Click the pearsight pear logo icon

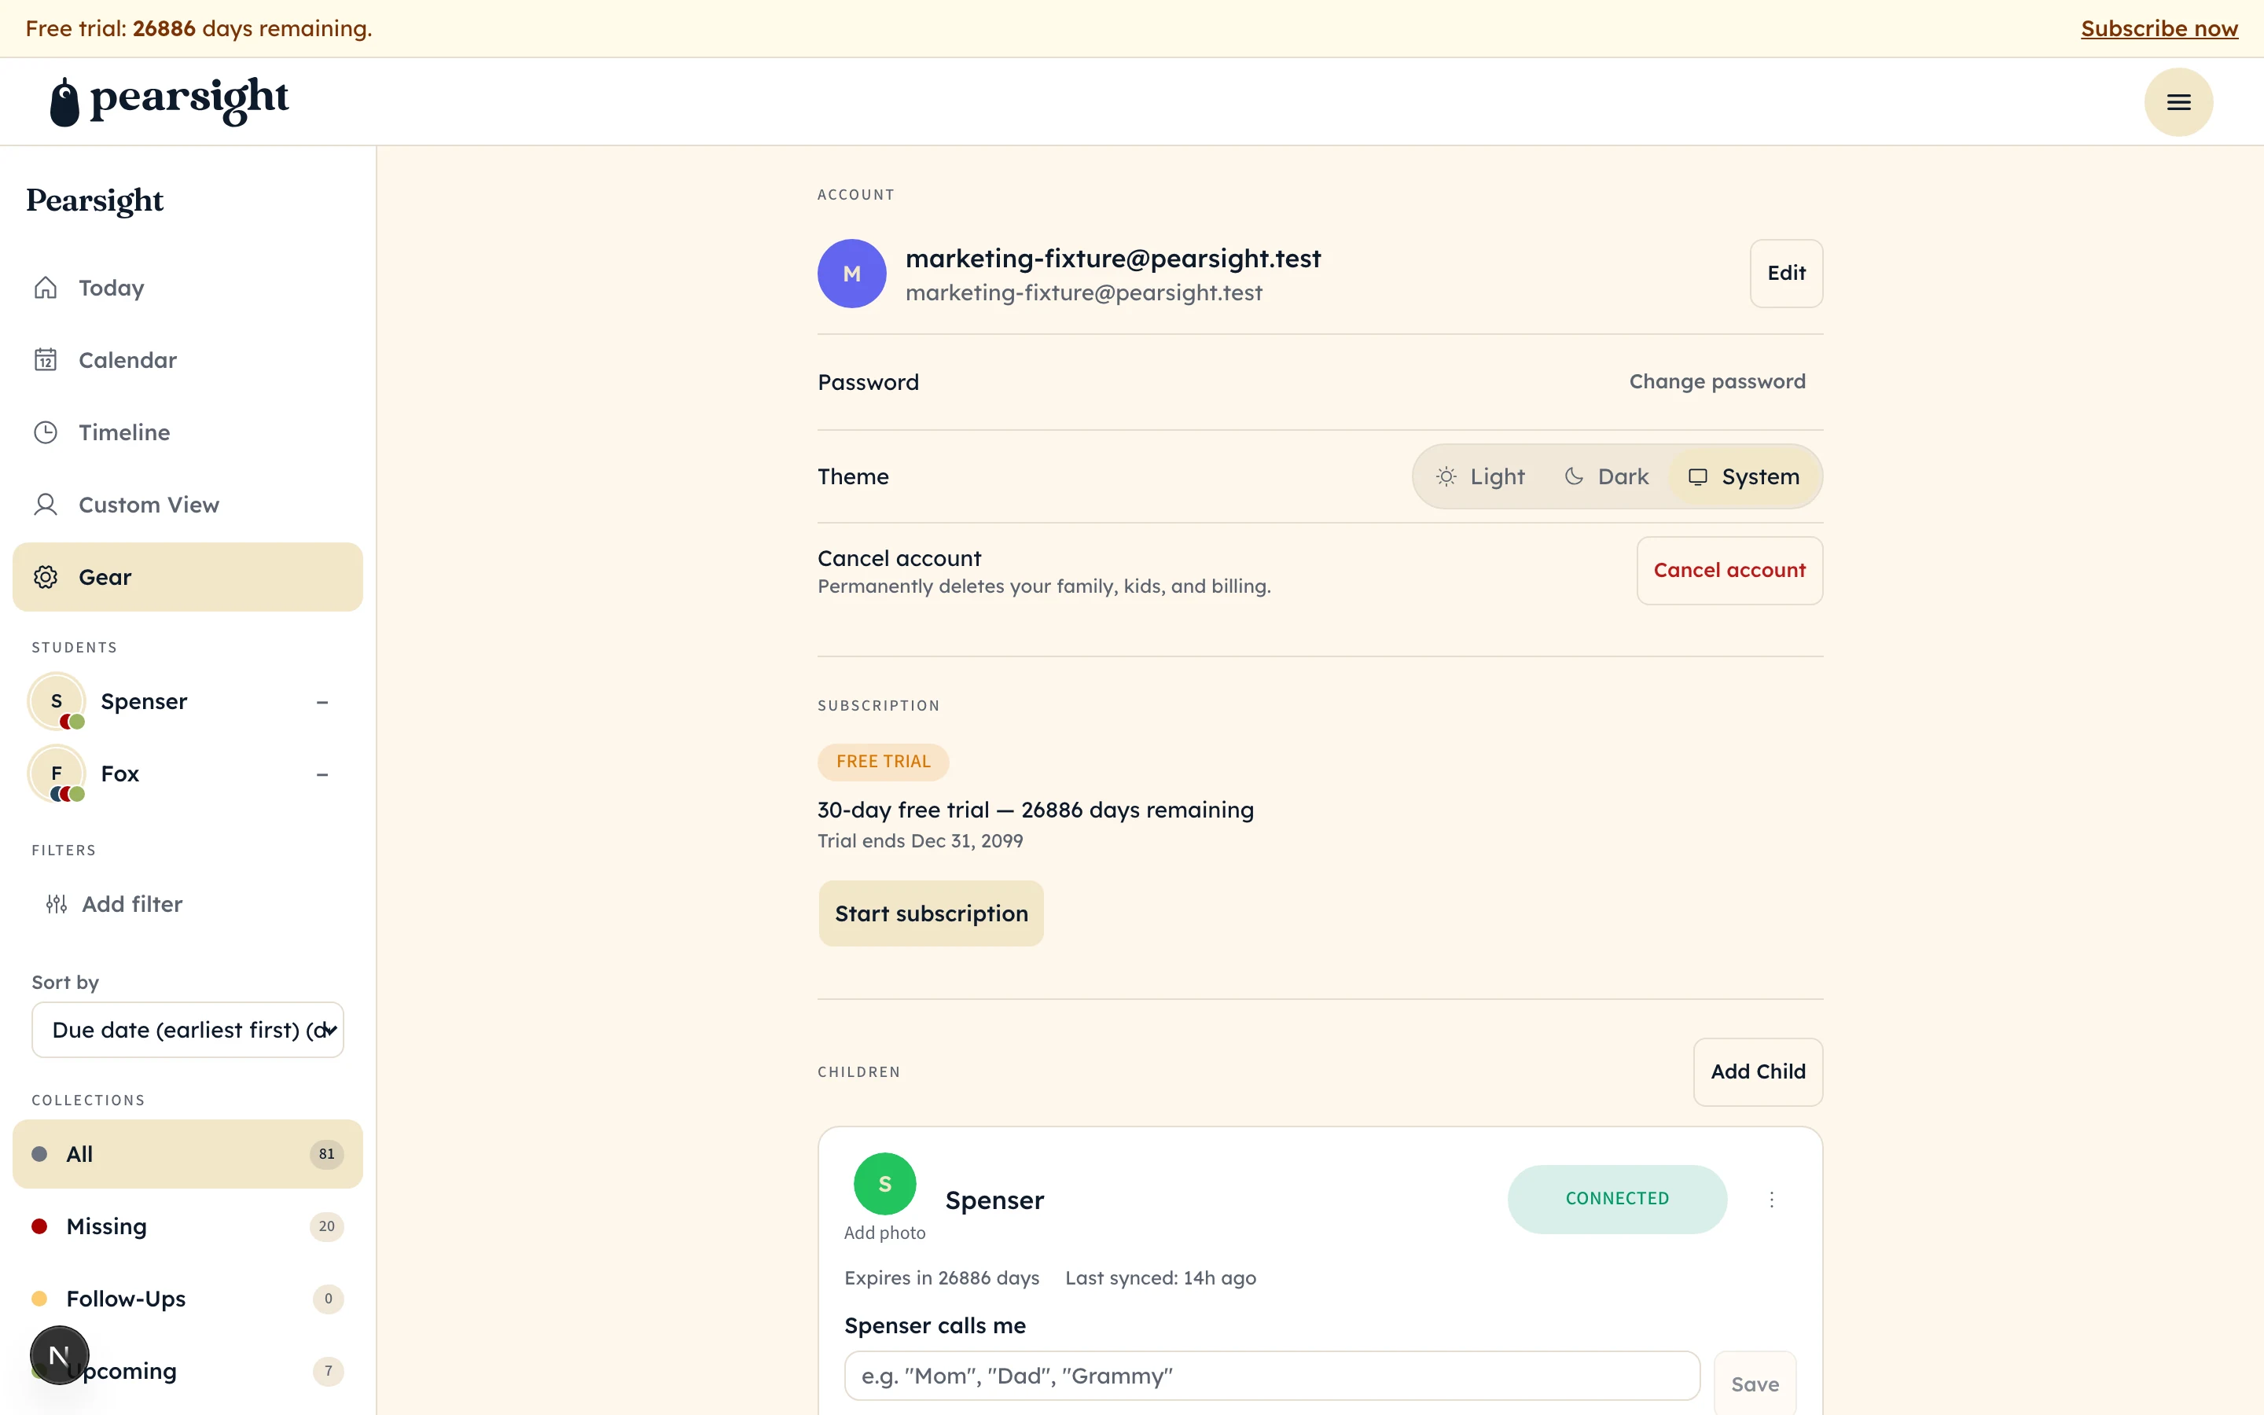coord(64,101)
